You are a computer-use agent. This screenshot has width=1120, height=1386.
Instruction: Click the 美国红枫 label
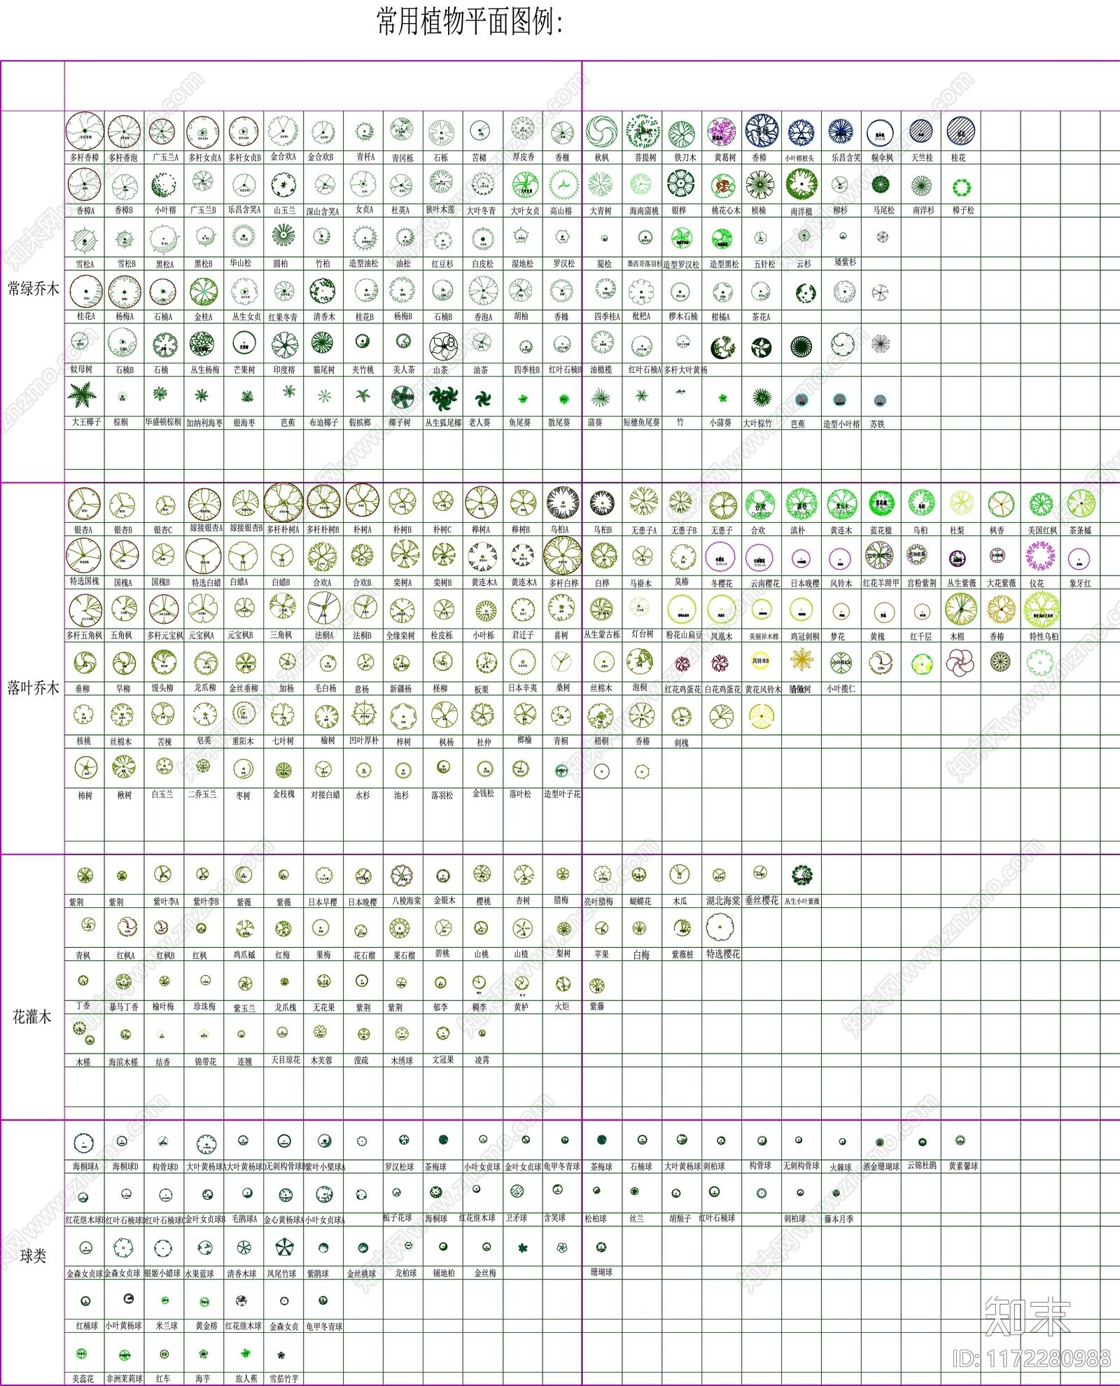[1042, 531]
